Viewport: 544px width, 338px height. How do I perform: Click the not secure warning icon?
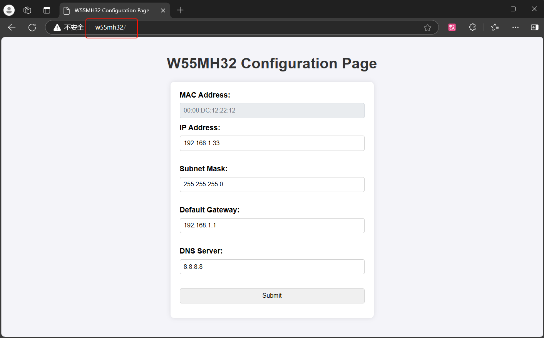pos(57,27)
